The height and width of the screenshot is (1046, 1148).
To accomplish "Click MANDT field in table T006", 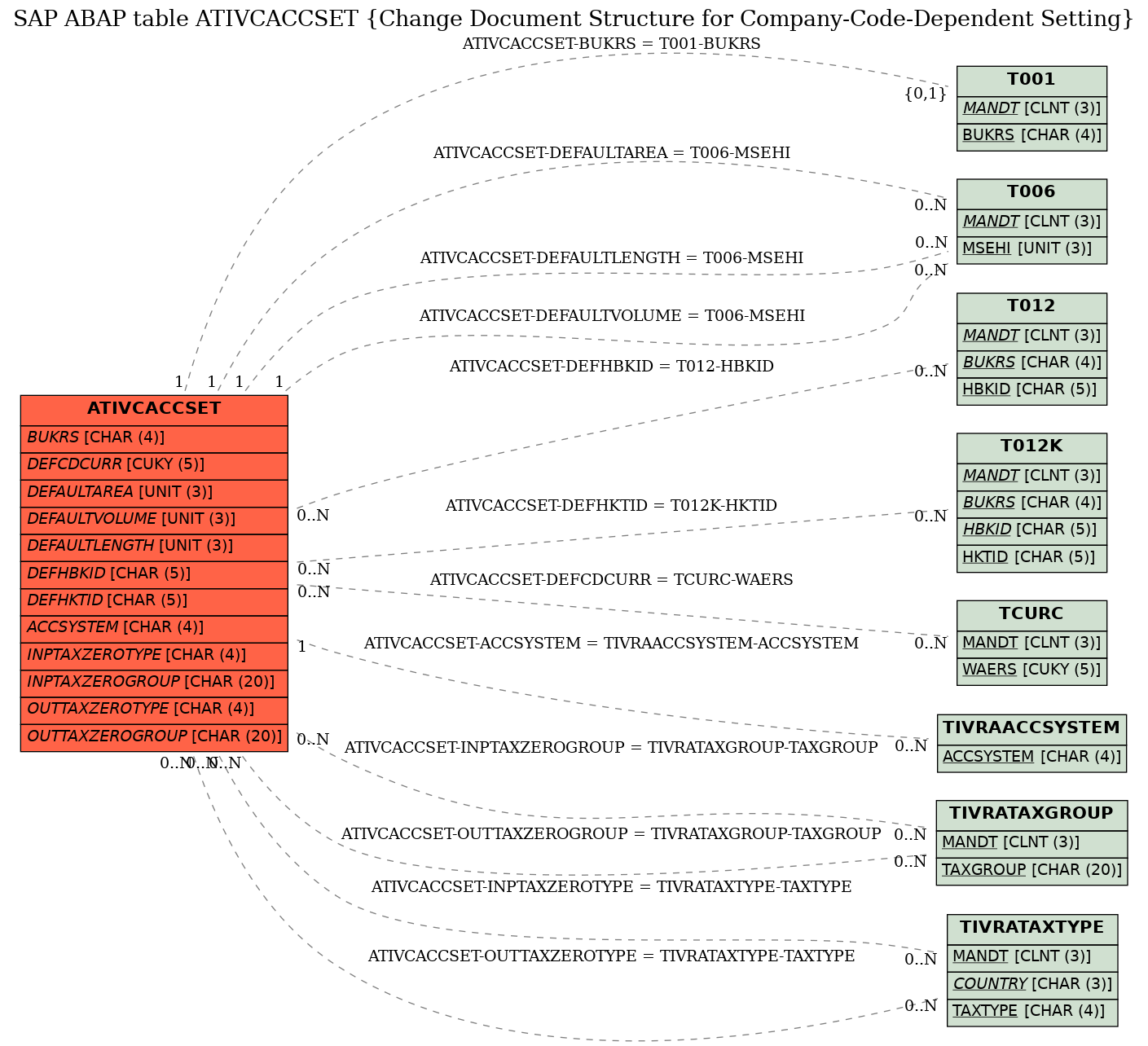I will [x=1031, y=222].
